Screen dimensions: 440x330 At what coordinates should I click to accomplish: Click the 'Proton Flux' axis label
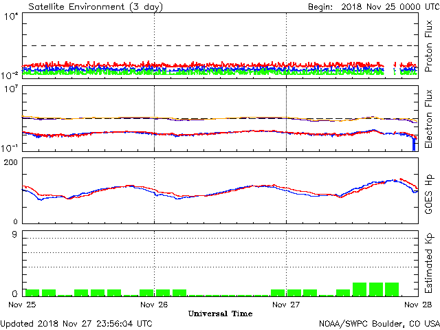428,46
